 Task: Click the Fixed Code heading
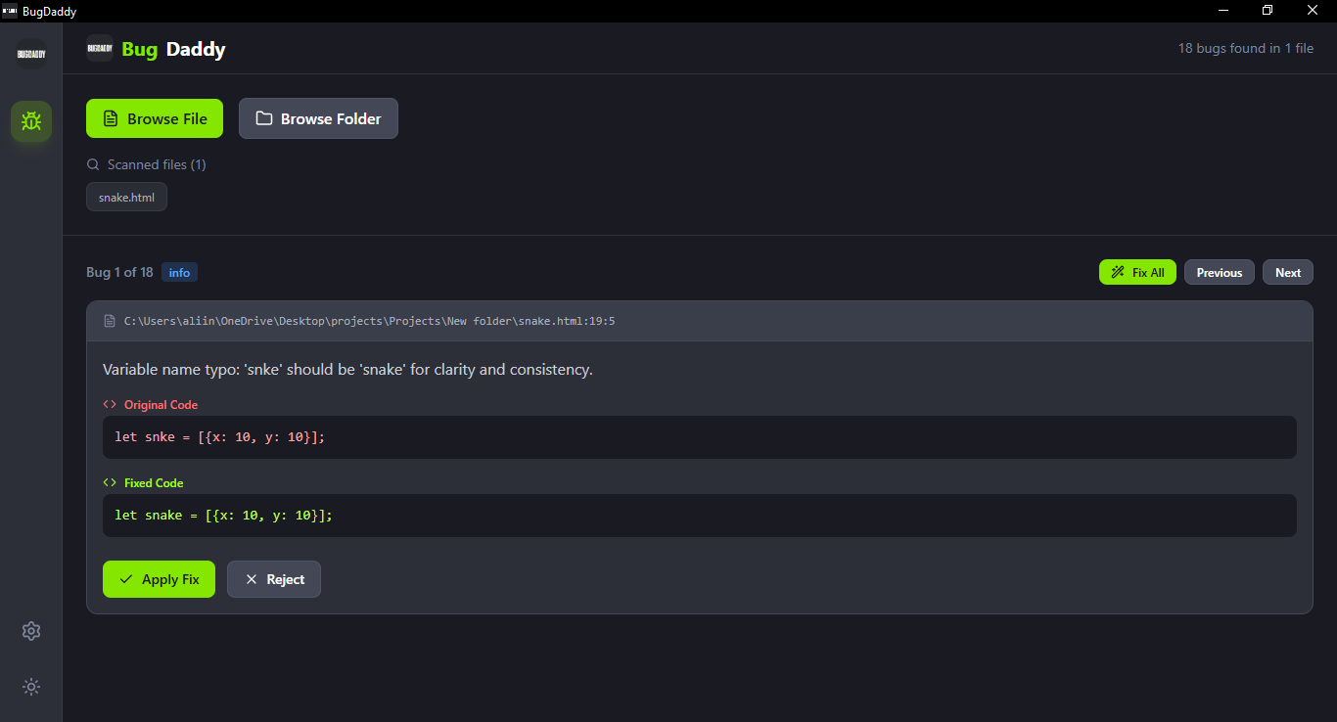(154, 482)
